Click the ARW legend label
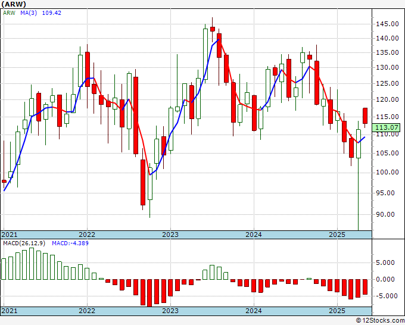The width and height of the screenshot is (405, 325). [10, 13]
